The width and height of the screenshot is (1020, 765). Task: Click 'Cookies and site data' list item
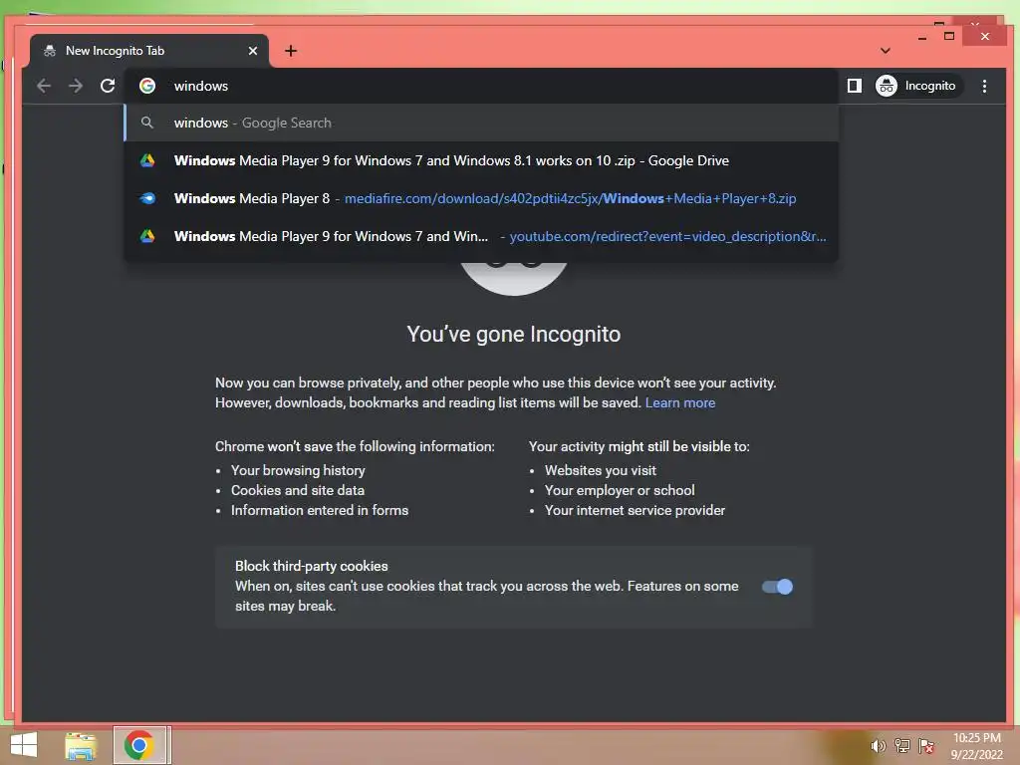click(298, 490)
